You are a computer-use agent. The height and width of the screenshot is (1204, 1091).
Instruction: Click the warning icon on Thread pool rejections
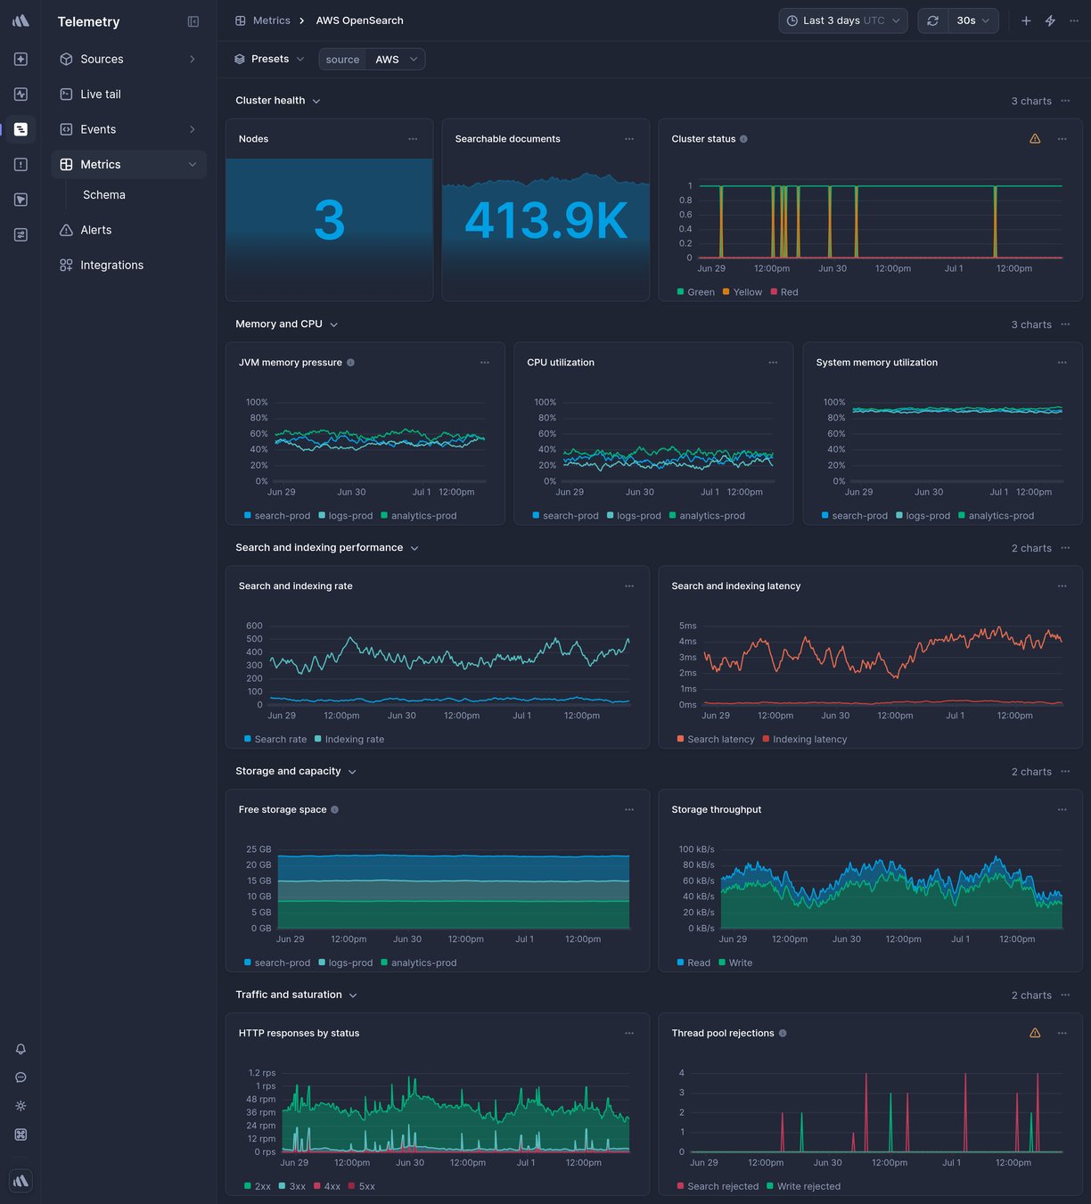pos(1035,1034)
